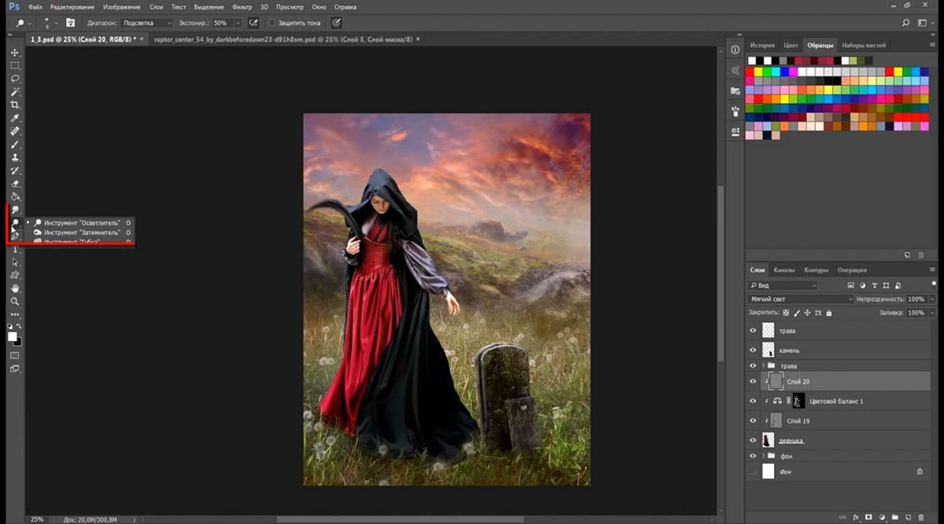Click the create new layer icon

click(x=908, y=518)
